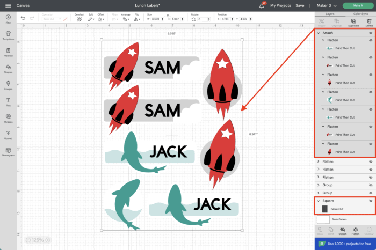
Task: Click the Detach icon at panel bottom
Action: tap(342, 230)
